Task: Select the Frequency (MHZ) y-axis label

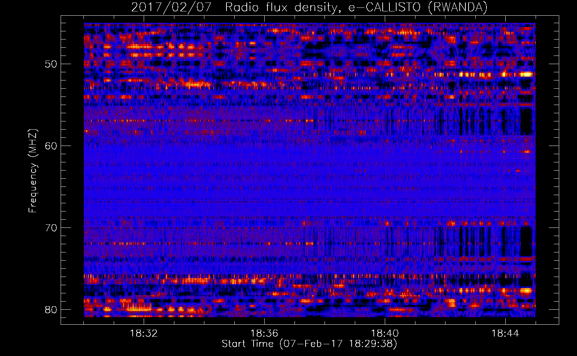Action: point(32,171)
